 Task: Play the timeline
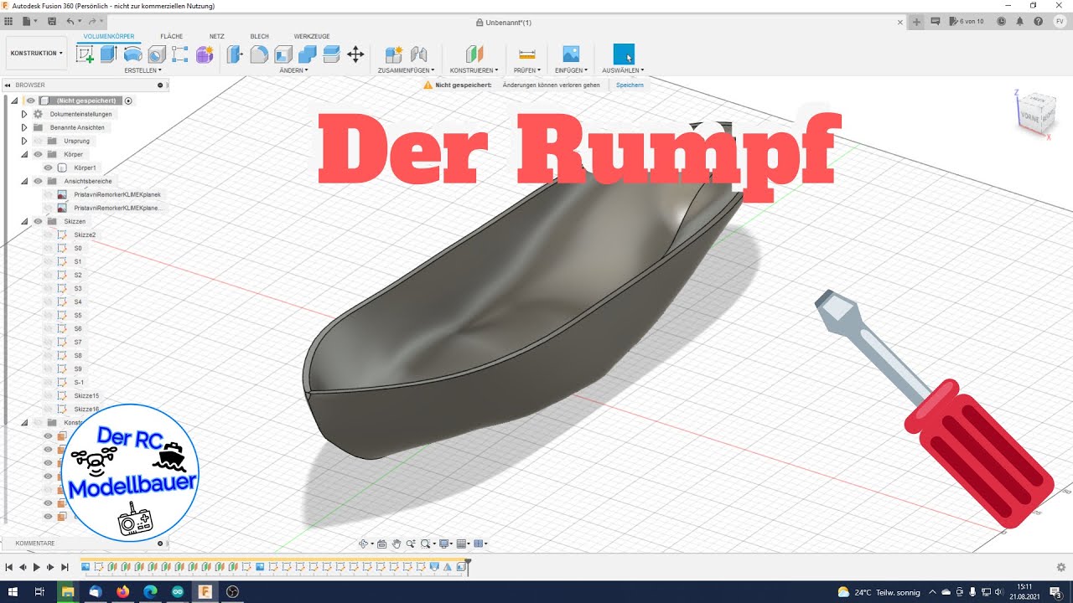point(37,568)
